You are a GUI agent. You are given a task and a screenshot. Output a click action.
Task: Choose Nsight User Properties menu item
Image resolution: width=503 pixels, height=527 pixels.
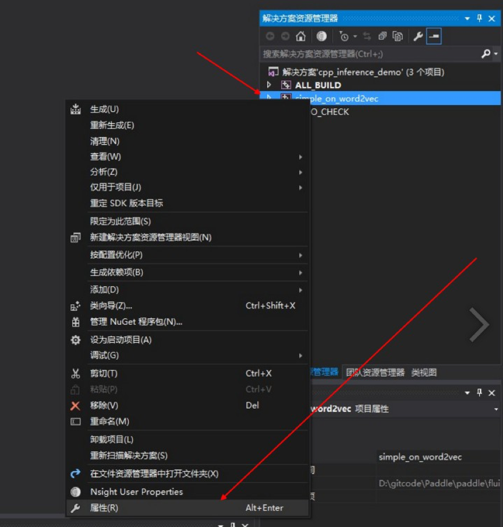click(x=187, y=491)
